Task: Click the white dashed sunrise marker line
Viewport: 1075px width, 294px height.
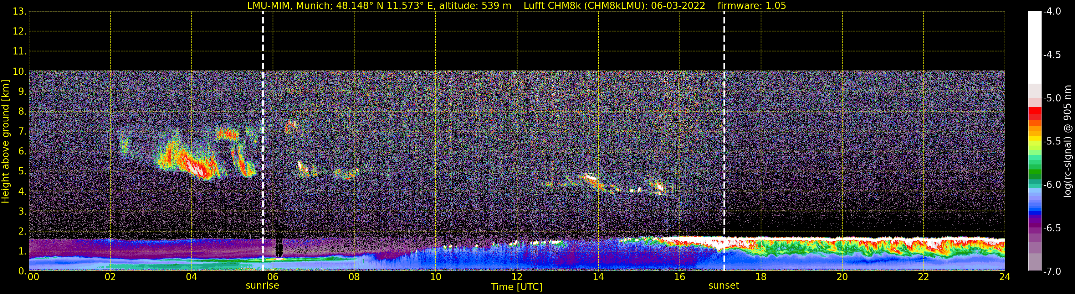Action: 263,141
